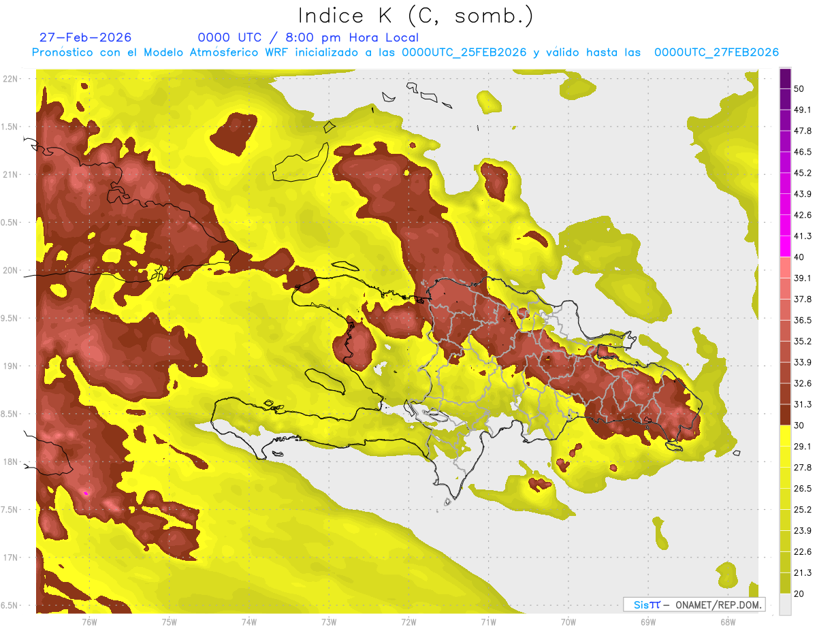Screen dimensions: 817x631
Task: Click the '21N' latitude axis label
Action: (x=10, y=175)
